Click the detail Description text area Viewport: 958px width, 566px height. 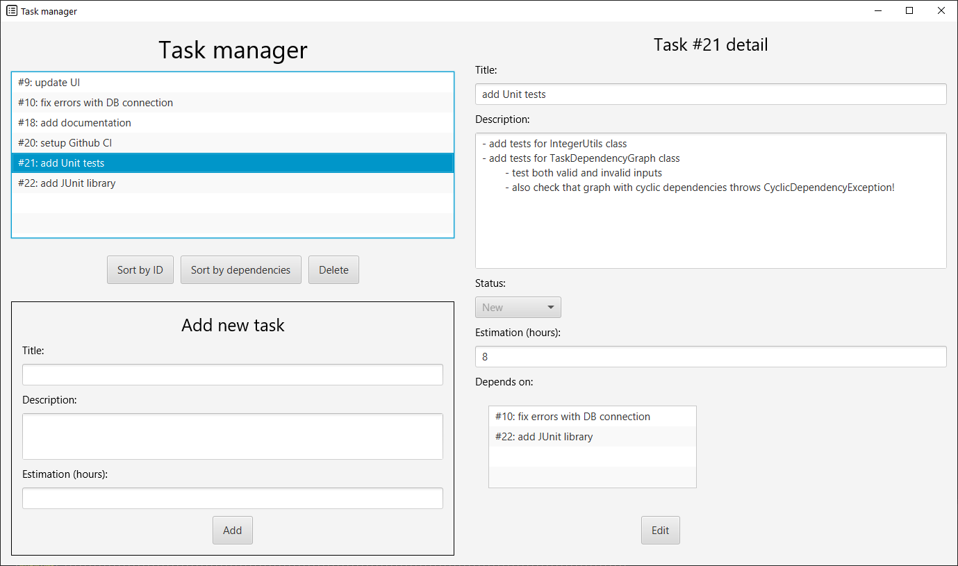[711, 201]
